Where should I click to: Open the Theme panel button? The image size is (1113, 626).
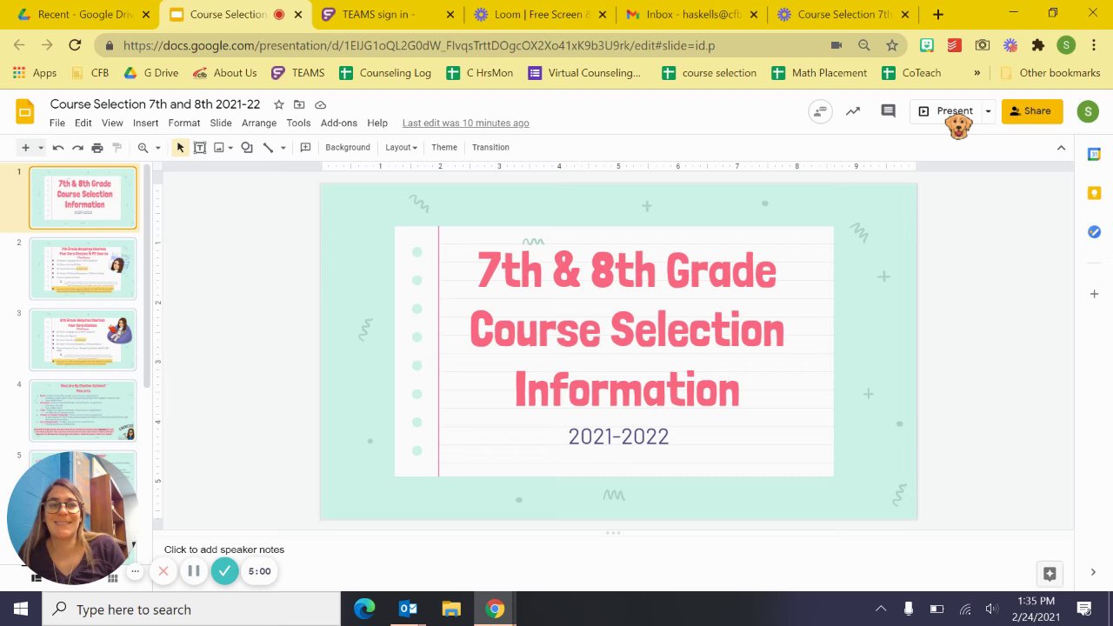444,148
